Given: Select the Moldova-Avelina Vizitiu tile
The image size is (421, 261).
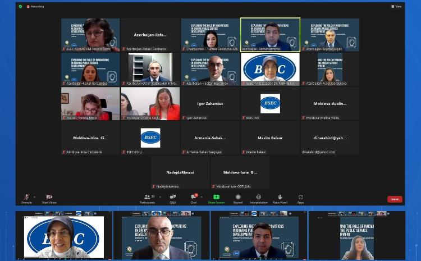Looking at the screenshot, I should point(330,103).
